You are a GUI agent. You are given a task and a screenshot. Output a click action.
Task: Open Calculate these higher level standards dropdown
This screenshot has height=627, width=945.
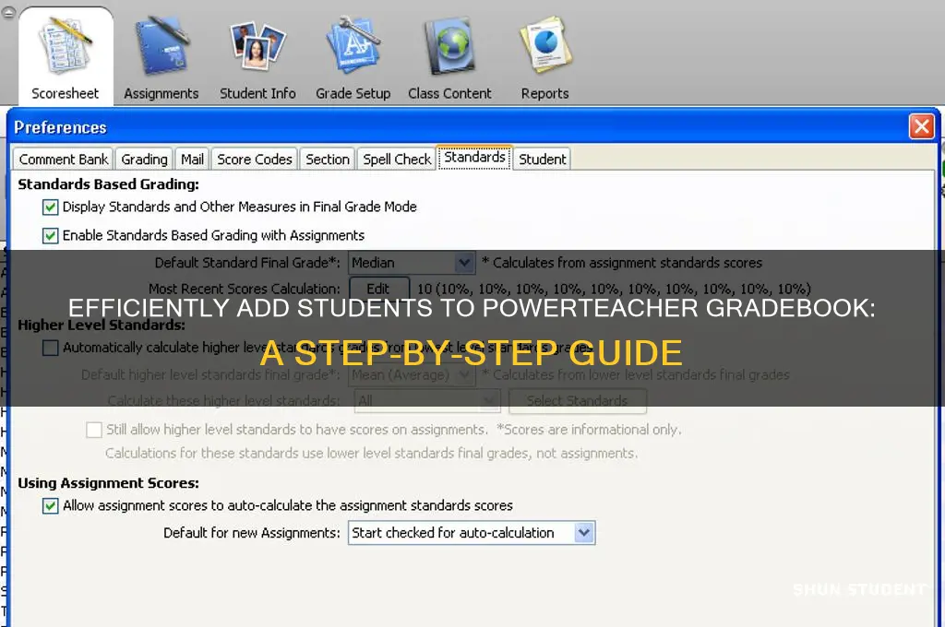click(427, 401)
